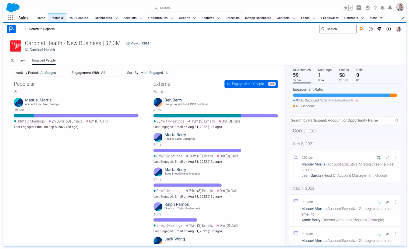Open CRM record icon on 5:53 pm email
This screenshot has height=249, width=409.
point(379,158)
